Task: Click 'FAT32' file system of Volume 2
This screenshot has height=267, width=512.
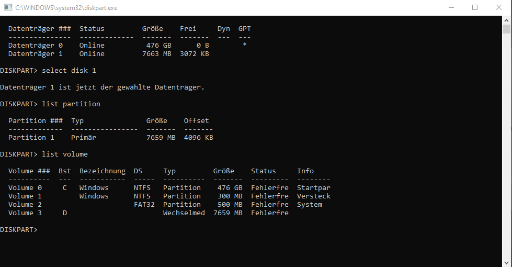Action: [x=144, y=205]
